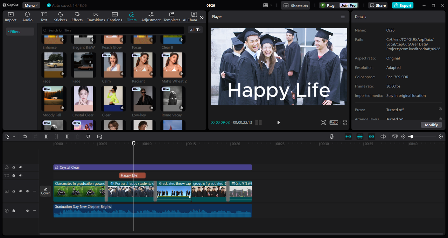
Task: Click the Modify button
Action: [431, 125]
